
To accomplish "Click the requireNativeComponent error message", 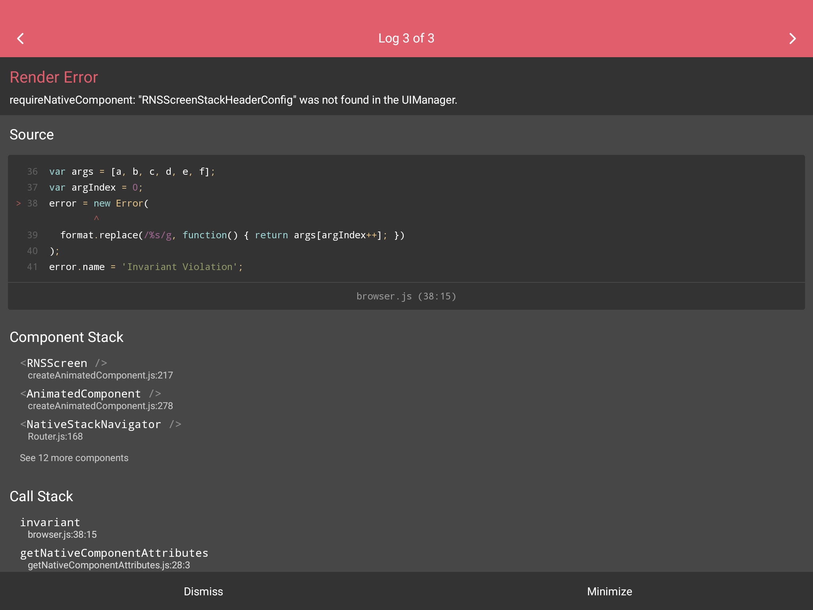I will coord(233,100).
